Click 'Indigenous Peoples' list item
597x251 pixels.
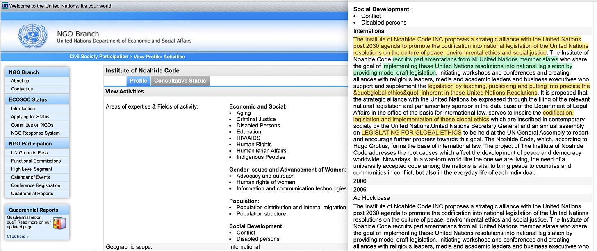(261, 157)
